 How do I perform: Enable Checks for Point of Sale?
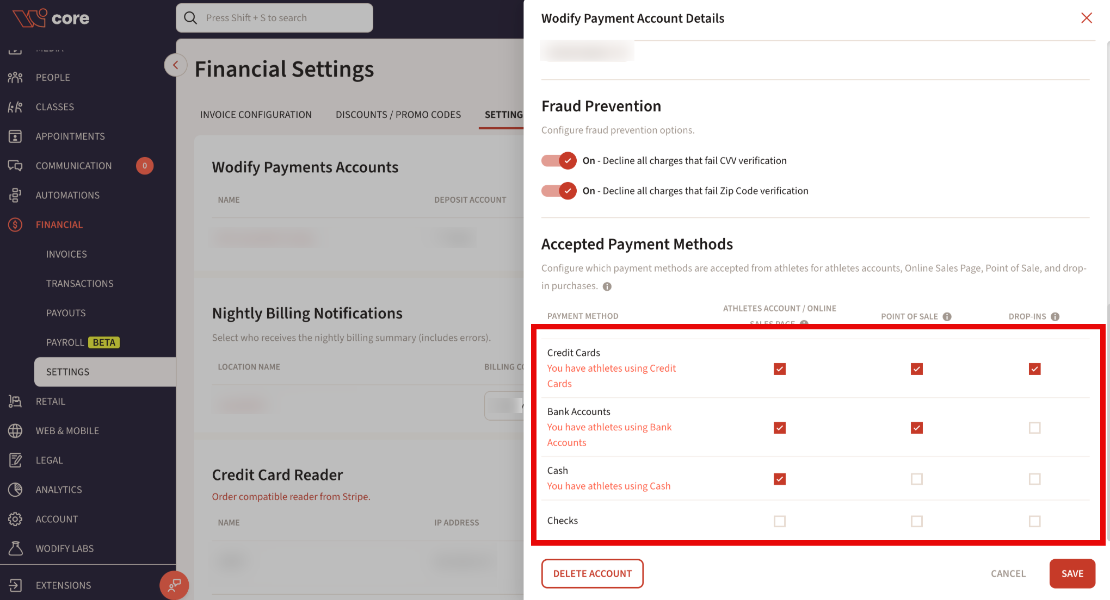click(x=917, y=521)
